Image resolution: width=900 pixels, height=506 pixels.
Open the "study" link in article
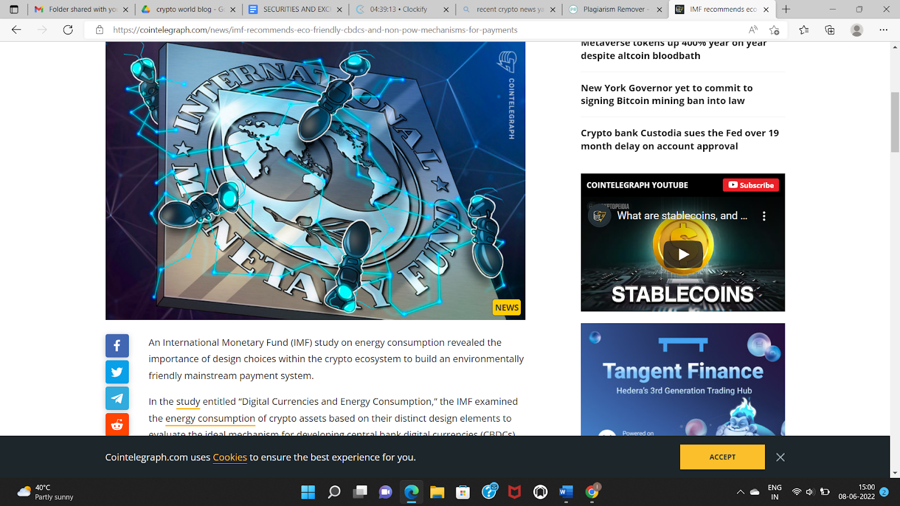tap(188, 401)
